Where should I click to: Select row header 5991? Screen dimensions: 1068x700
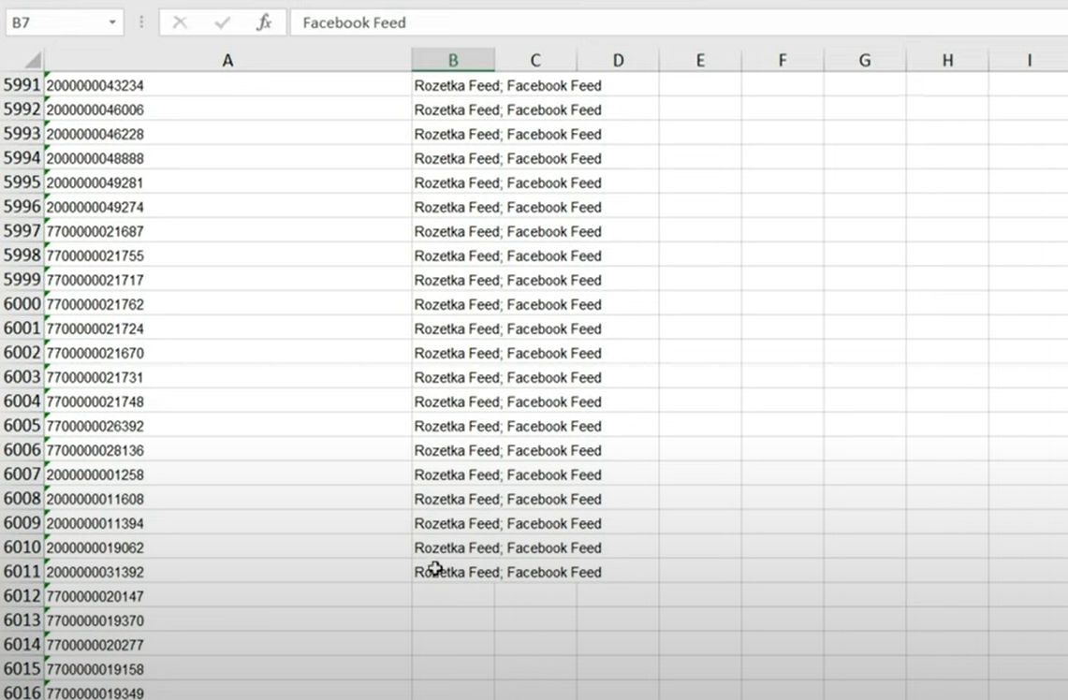coord(22,85)
